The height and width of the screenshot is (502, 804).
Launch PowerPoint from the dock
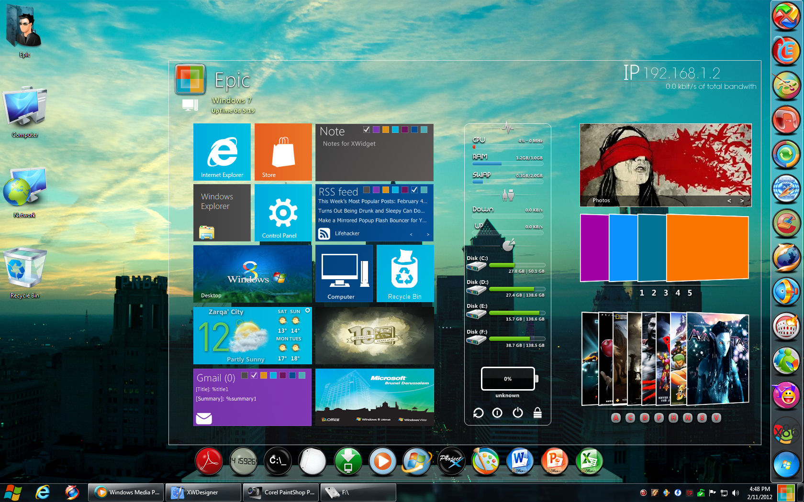(x=555, y=461)
